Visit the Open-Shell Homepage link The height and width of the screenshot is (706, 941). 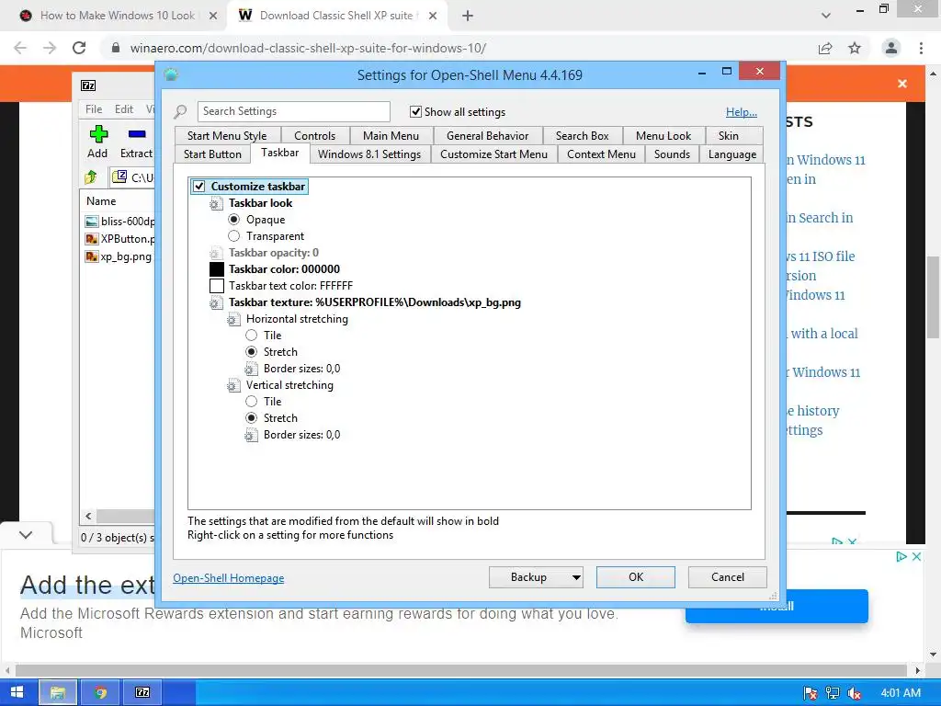[229, 578]
